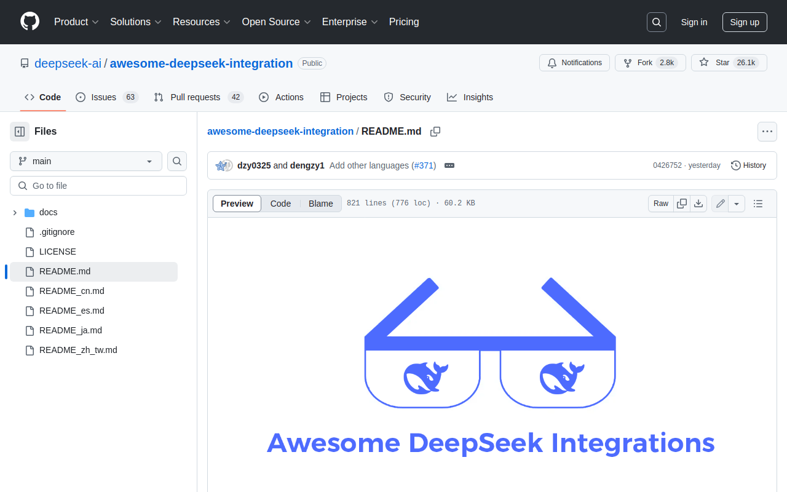Viewport: 787px width, 492px height.
Task: Open the breadcrumb awesome-deepseek-integration link
Action: pyautogui.click(x=280, y=131)
